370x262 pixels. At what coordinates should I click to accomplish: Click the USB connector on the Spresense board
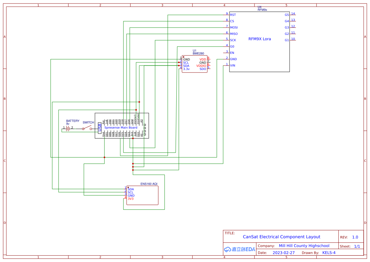click(100, 128)
